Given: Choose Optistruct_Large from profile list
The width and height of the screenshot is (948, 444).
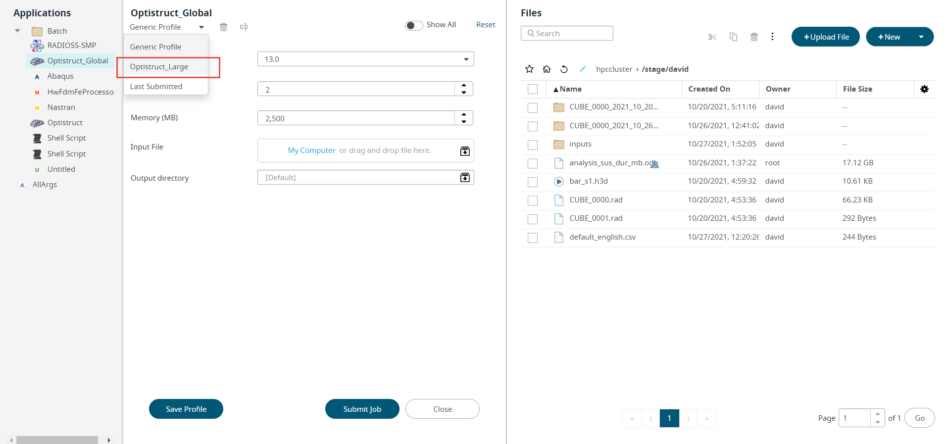Looking at the screenshot, I should coord(166,67).
